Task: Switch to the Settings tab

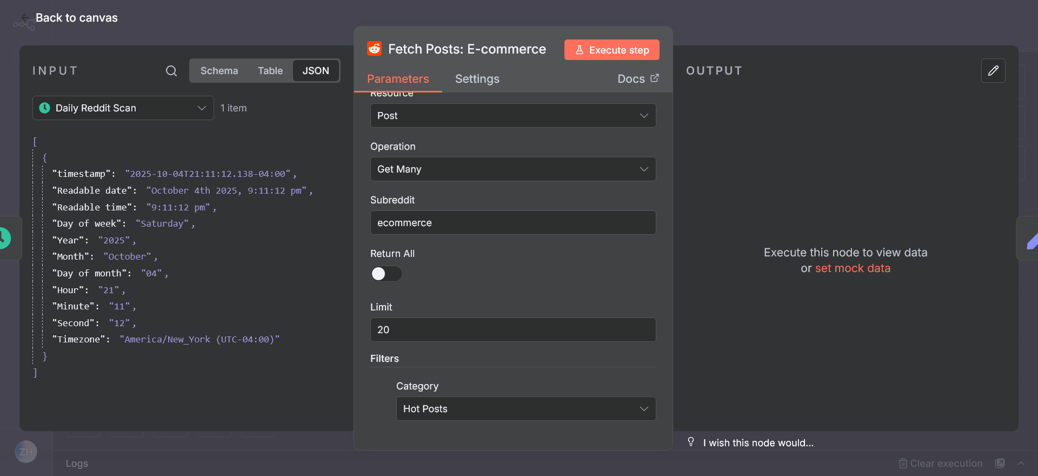Action: click(477, 79)
